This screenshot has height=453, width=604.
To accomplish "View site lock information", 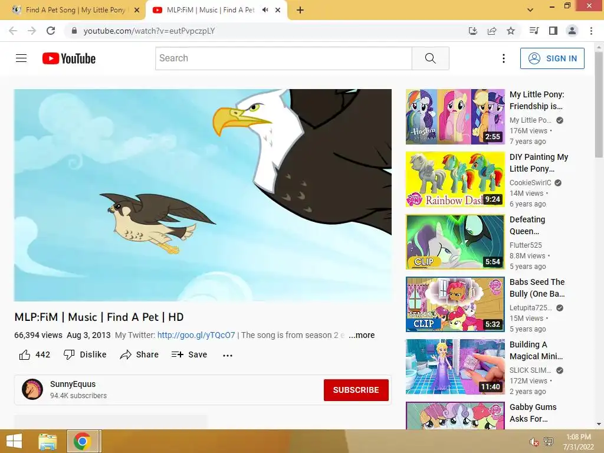I will pyautogui.click(x=74, y=31).
